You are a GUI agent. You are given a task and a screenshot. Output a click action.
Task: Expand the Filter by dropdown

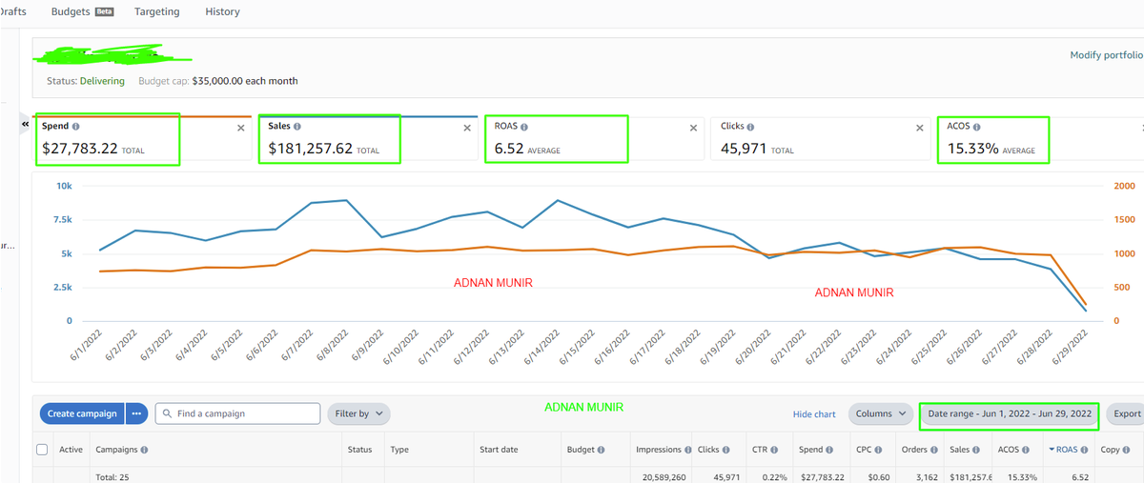pyautogui.click(x=358, y=413)
